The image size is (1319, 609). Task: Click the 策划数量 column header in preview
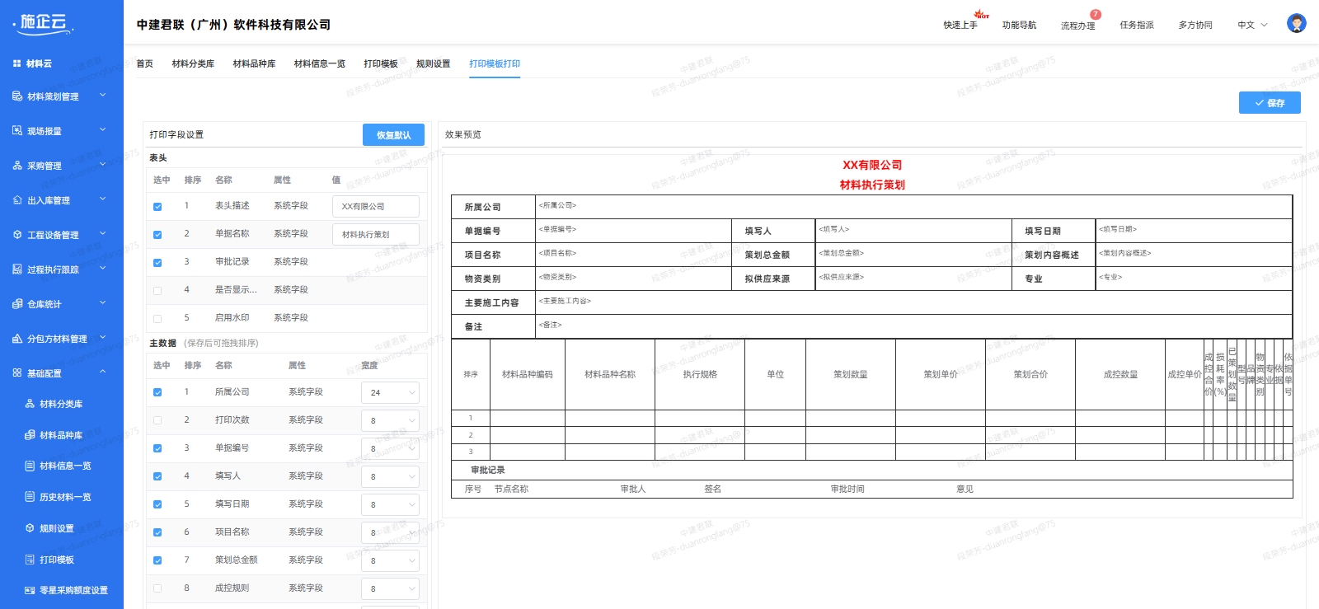tap(850, 374)
